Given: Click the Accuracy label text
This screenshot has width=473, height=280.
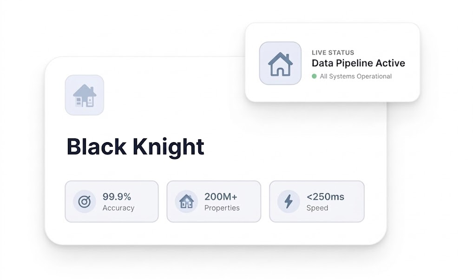Looking at the screenshot, I should 118,208.
